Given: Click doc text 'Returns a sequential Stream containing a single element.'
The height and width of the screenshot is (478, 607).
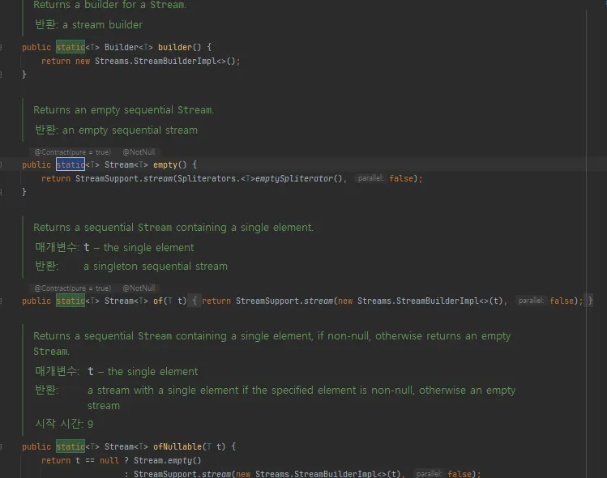Looking at the screenshot, I should 173,228.
